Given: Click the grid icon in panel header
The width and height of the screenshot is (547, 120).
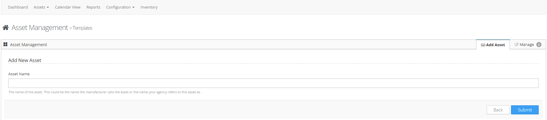Looking at the screenshot, I should pos(5,44).
